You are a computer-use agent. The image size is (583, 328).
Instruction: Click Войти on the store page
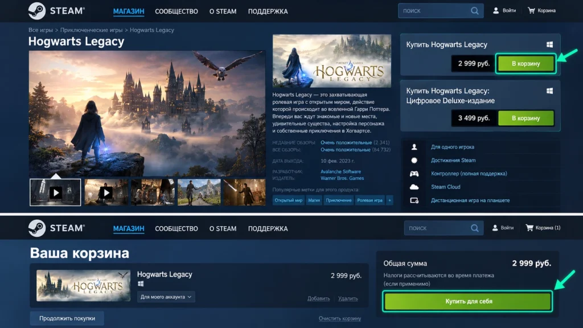click(x=509, y=10)
